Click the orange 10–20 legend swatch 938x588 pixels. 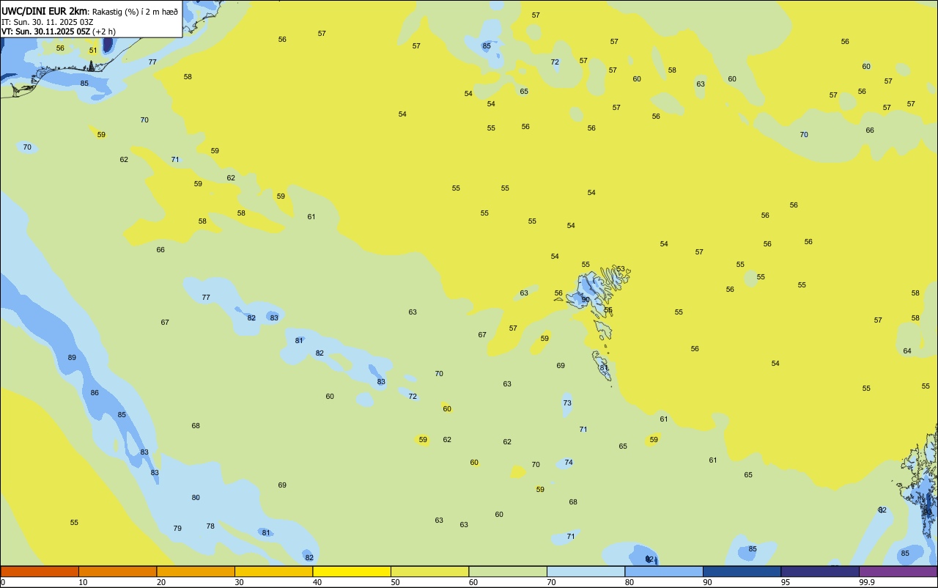[117, 571]
